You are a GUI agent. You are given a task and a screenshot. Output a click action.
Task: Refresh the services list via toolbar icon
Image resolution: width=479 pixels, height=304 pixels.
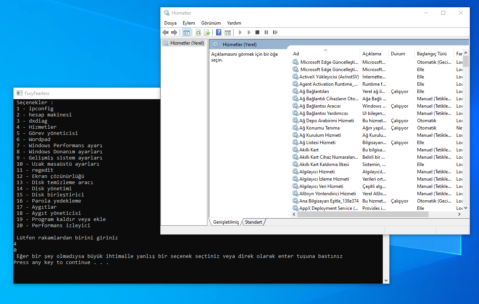(x=198, y=32)
